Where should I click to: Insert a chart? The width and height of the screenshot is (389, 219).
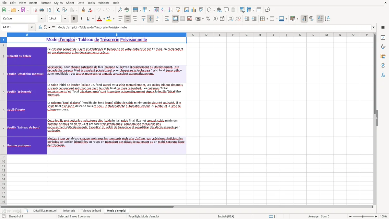coord(194,10)
